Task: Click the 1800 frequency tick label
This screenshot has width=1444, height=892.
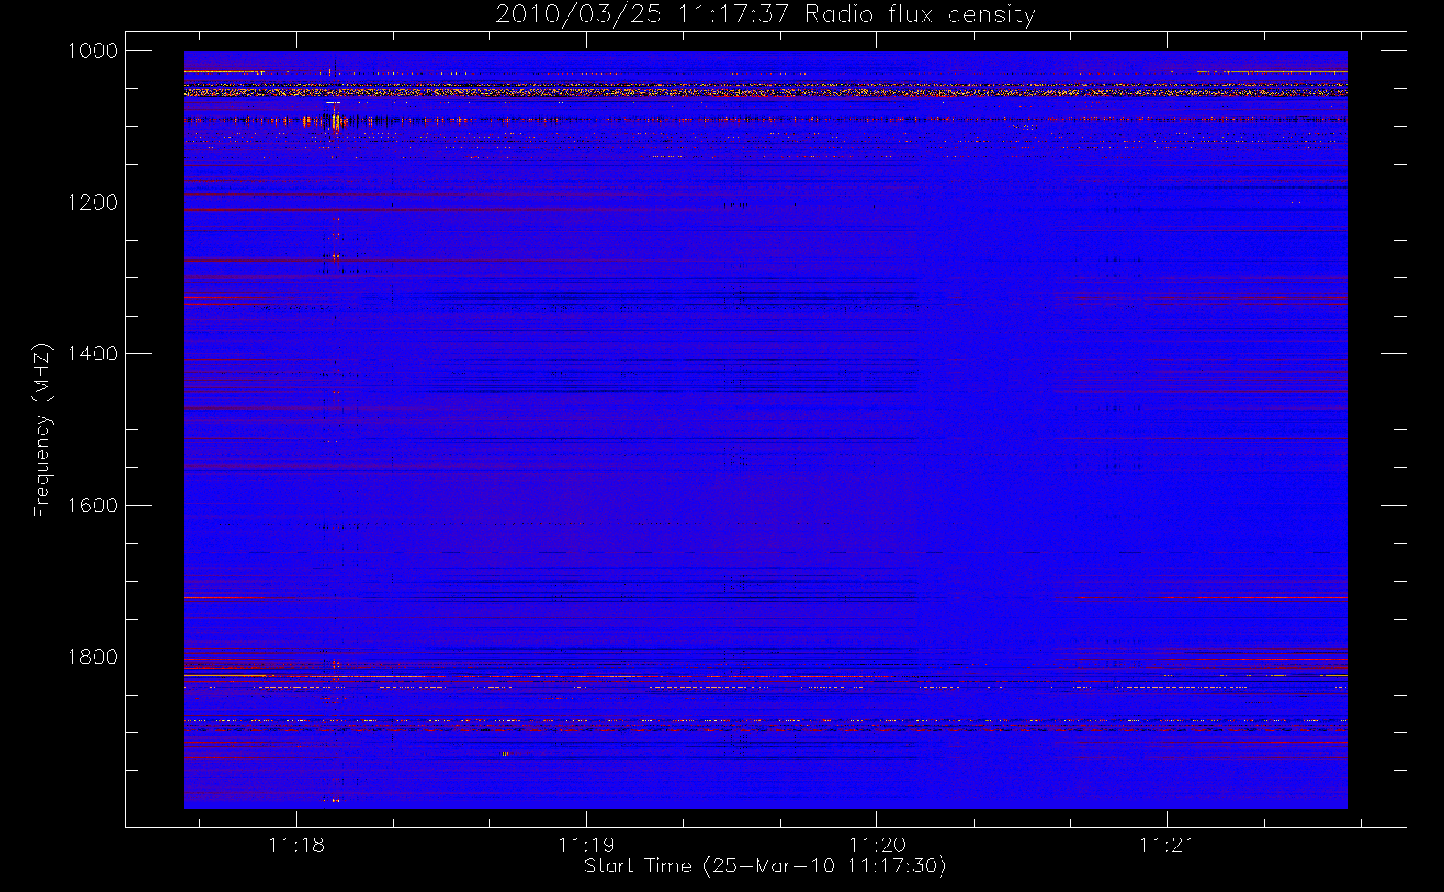Action: coord(93,657)
